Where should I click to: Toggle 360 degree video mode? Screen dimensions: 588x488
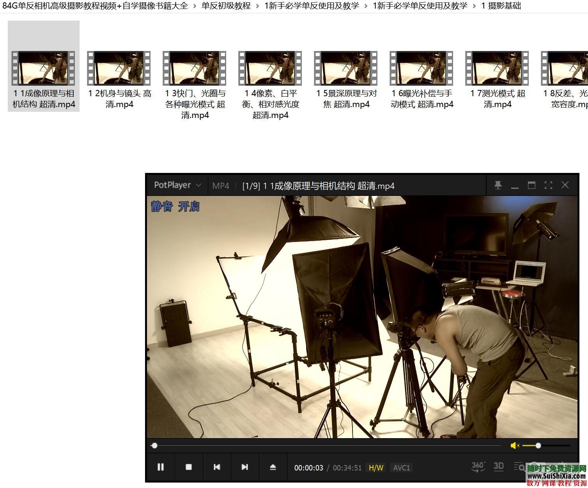tap(478, 467)
